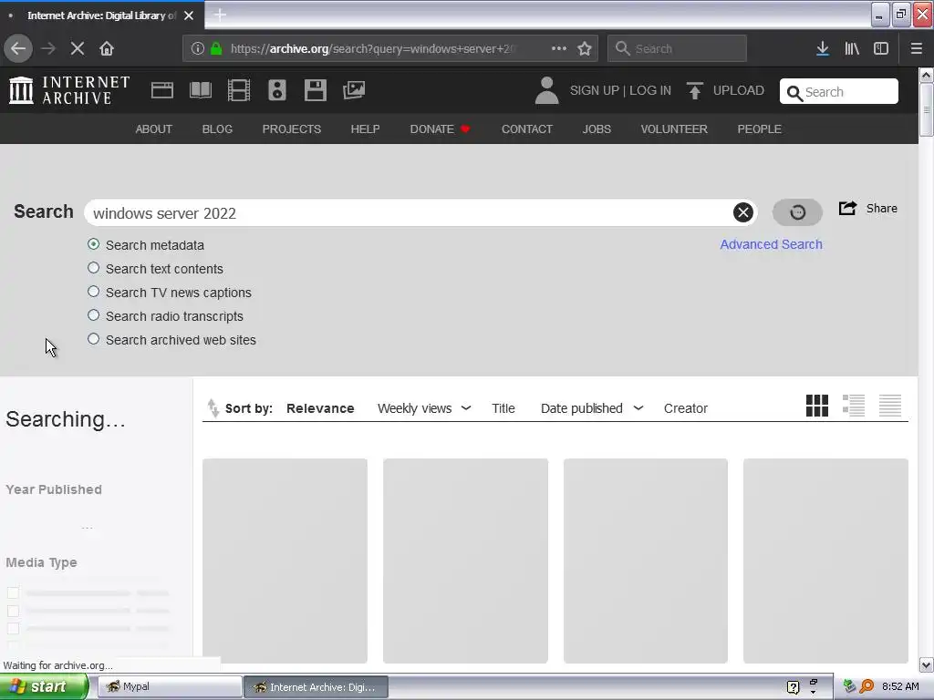Click page scrollbar down arrow

926,664
